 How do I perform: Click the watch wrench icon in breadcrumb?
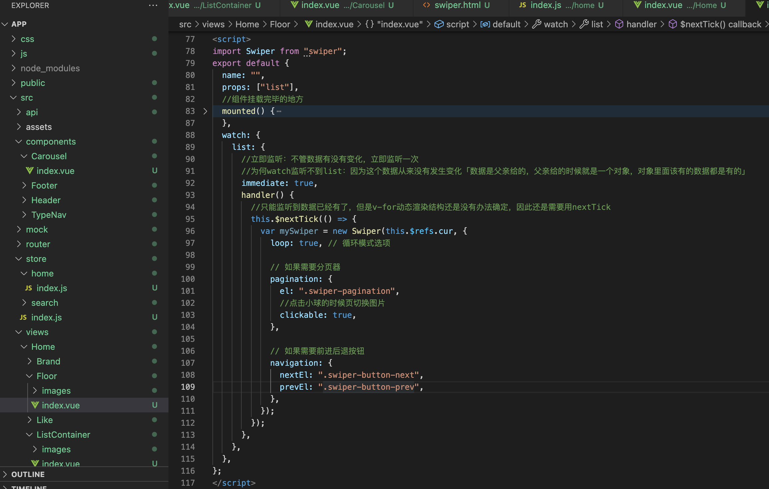tap(537, 24)
